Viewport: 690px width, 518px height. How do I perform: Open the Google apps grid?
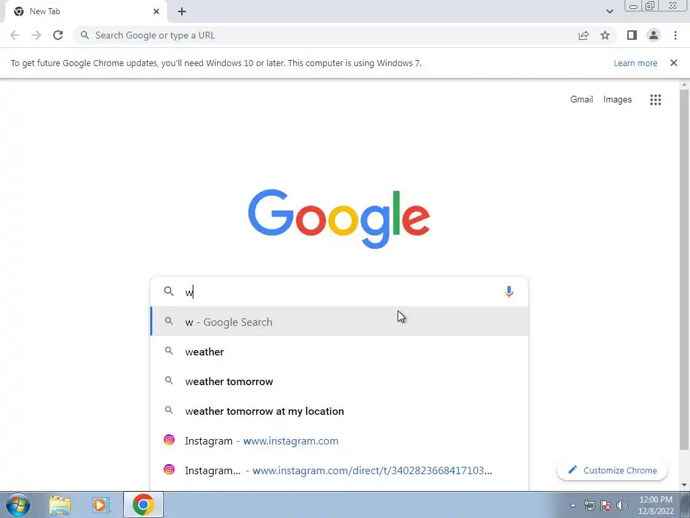[x=656, y=100]
